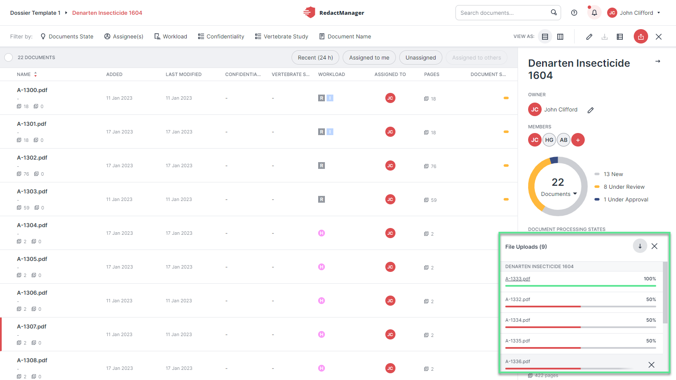Close the File Uploads panel

click(x=654, y=246)
